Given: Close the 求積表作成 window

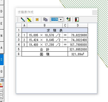Looking at the screenshot, I should pyautogui.click(x=95, y=12).
